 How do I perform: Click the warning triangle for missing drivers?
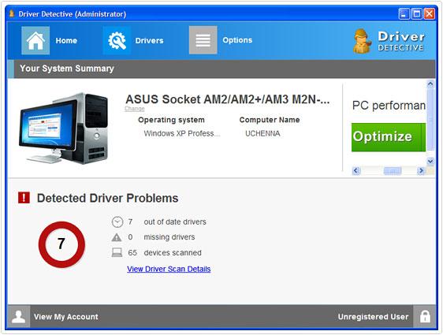coord(117,237)
